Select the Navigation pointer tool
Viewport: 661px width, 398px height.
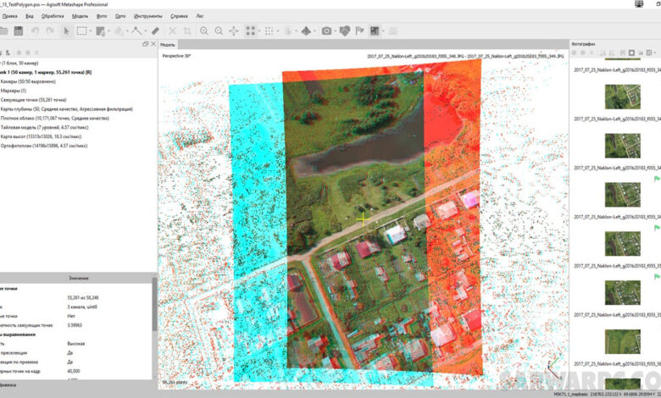point(67,30)
